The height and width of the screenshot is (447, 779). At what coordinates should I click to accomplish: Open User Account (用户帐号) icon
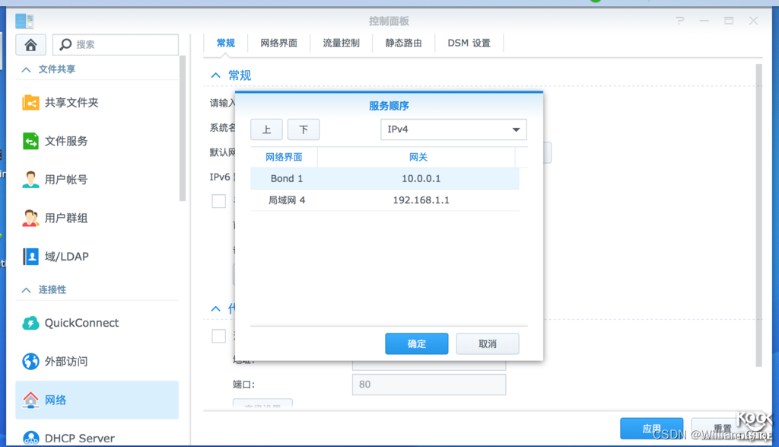(31, 180)
